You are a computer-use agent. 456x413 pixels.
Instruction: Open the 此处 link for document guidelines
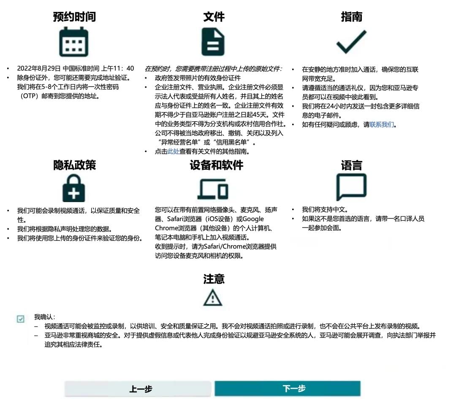[x=173, y=151]
